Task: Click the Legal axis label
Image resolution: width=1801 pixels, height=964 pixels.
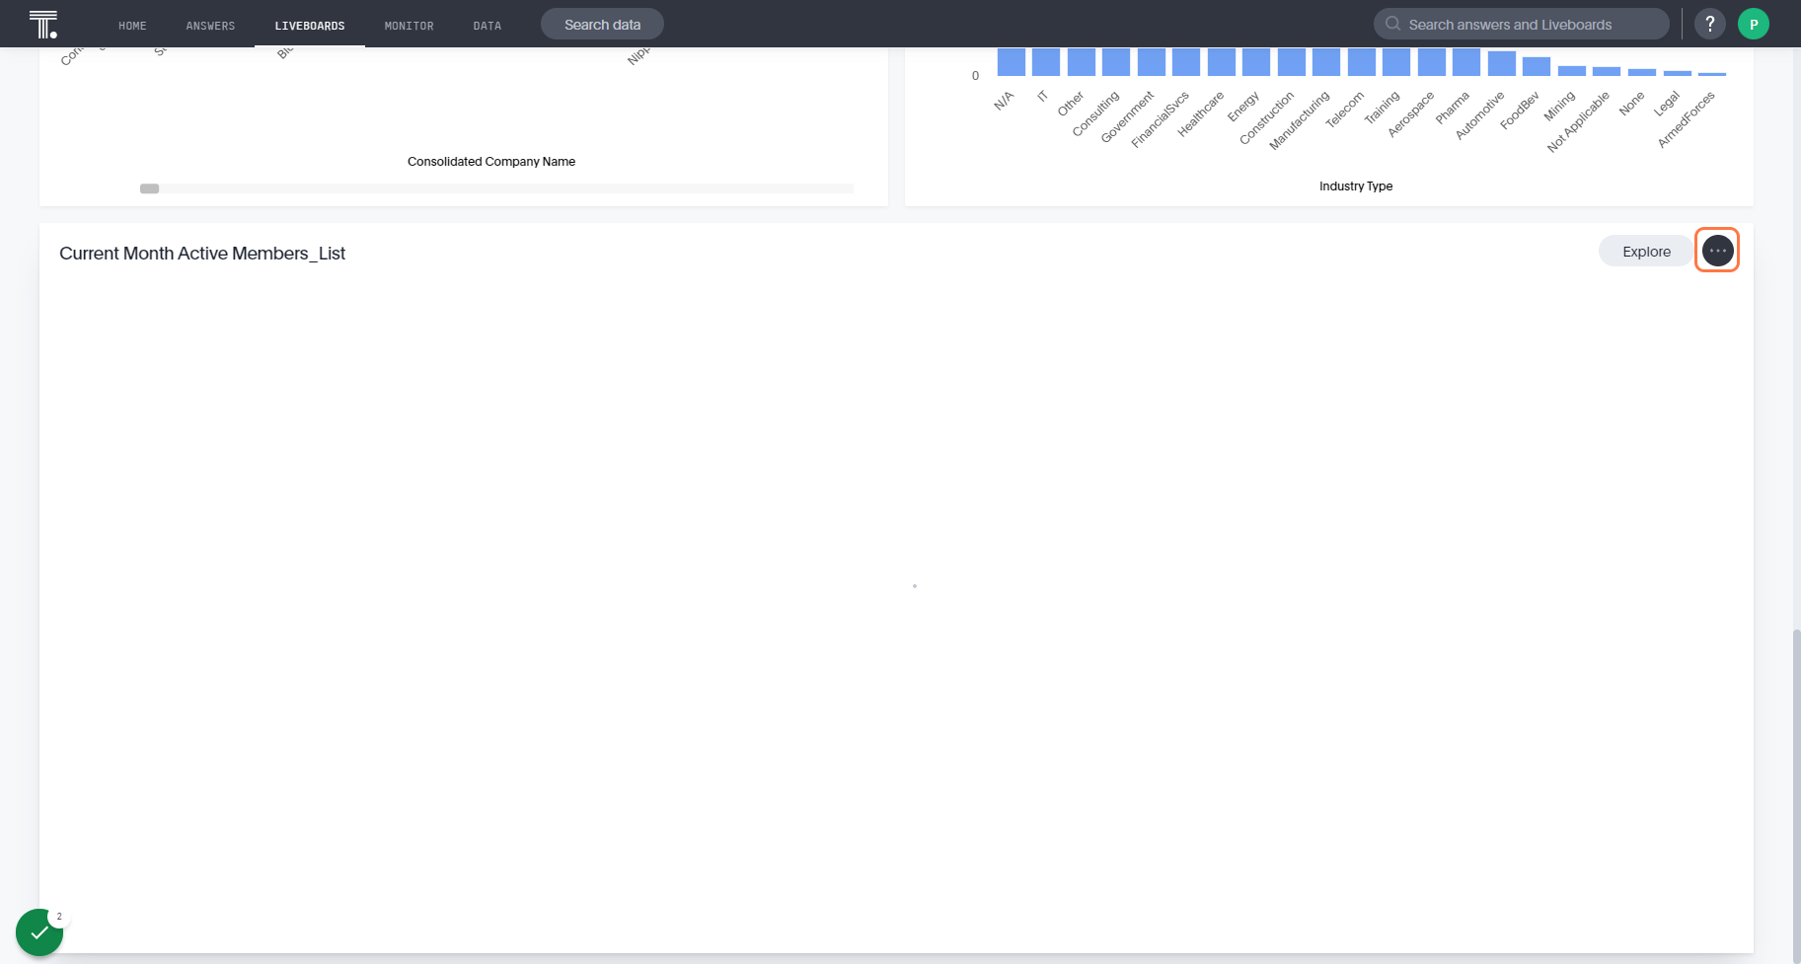Action: [x=1667, y=104]
